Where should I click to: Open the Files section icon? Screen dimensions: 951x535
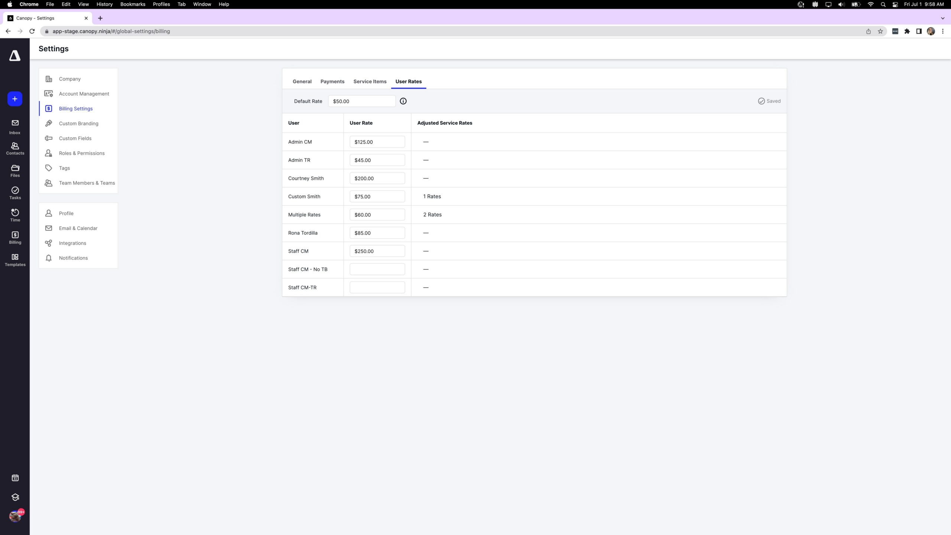15,171
